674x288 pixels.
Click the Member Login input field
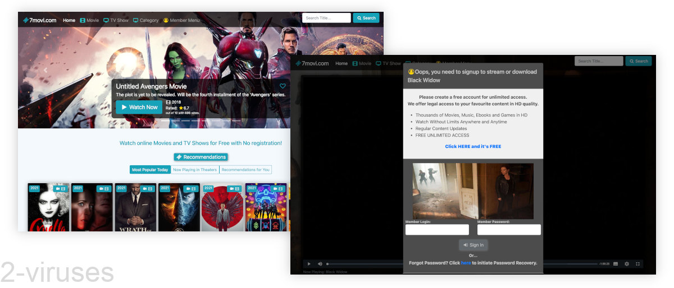437,230
